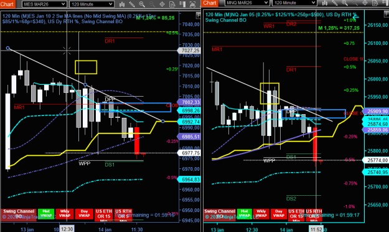The width and height of the screenshot is (389, 232).
Task: Toggle crosshair cursor in MNQ chart toolbar
Action: (x=365, y=2)
